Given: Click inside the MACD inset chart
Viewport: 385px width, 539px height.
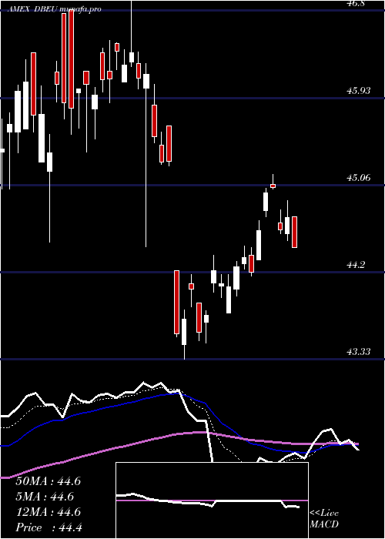Looking at the screenshot, I should pyautogui.click(x=212, y=500).
